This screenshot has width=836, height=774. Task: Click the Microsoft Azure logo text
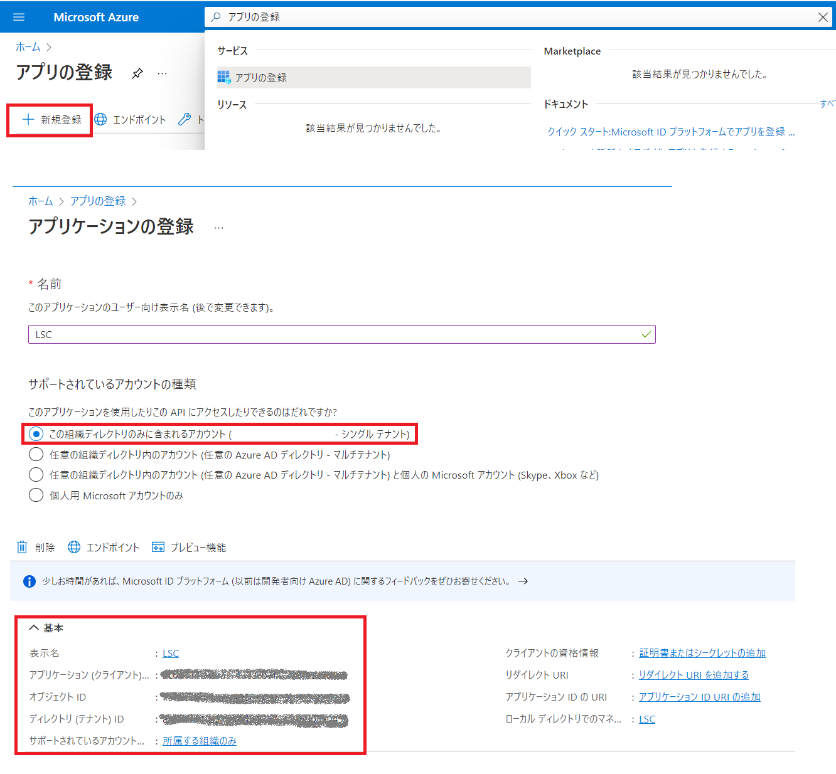(x=96, y=17)
